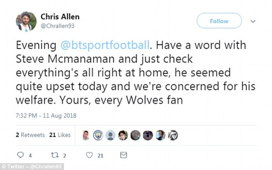Follow Chris Allen
The width and height of the screenshot is (272, 170).
coord(219,21)
